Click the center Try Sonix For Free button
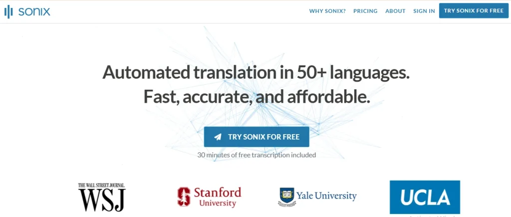 (x=256, y=137)
